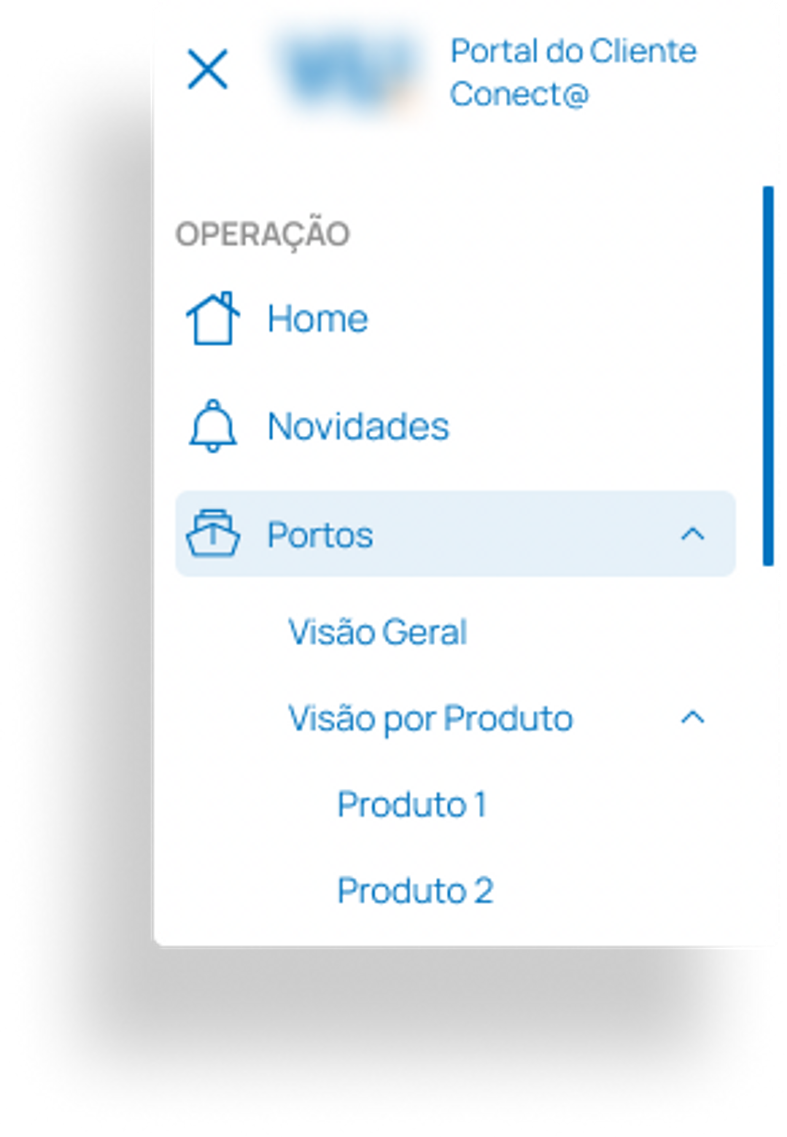Click the Conect@ text in header
The image size is (787, 1137).
coord(520,94)
